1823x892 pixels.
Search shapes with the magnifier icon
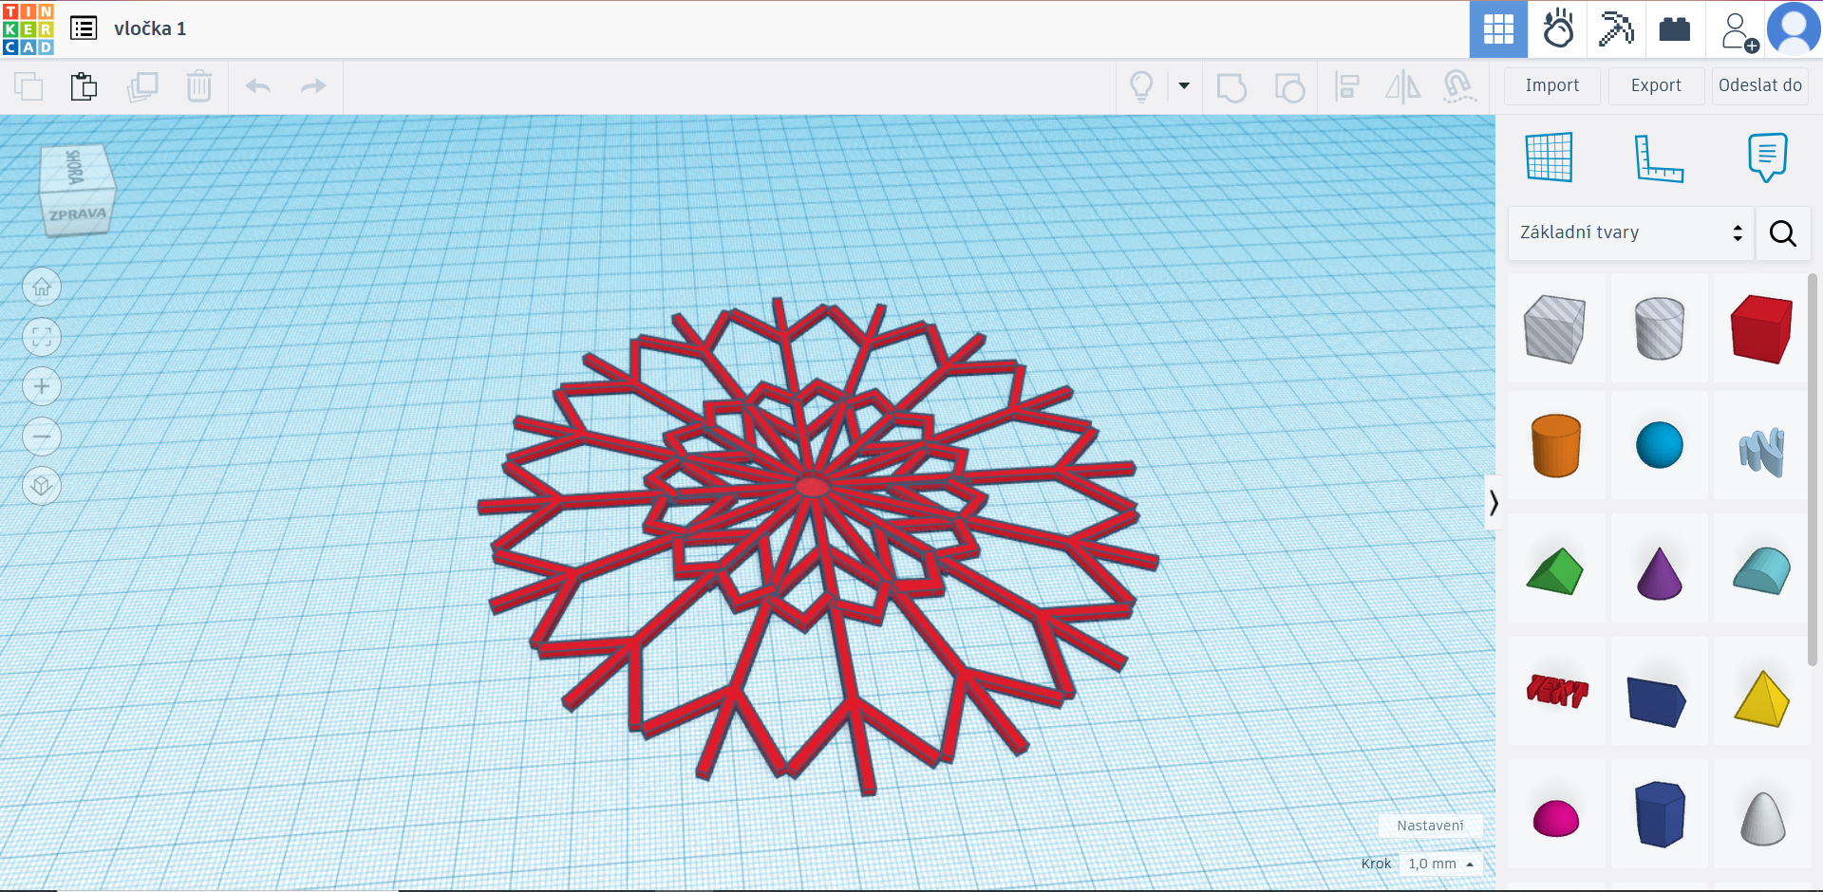1783,233
